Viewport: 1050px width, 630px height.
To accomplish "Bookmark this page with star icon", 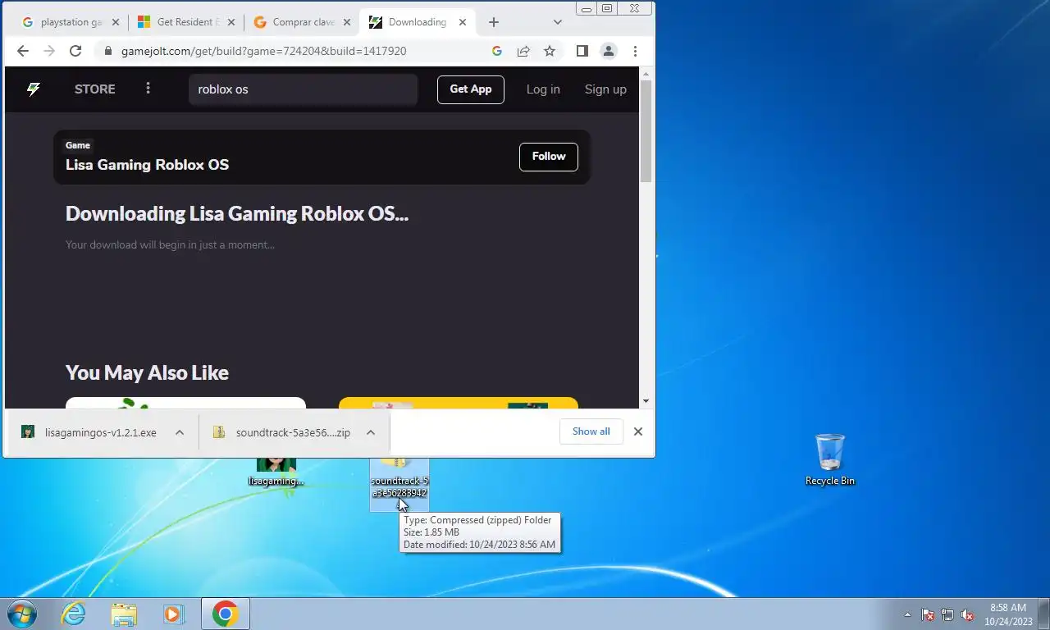I will [x=550, y=51].
